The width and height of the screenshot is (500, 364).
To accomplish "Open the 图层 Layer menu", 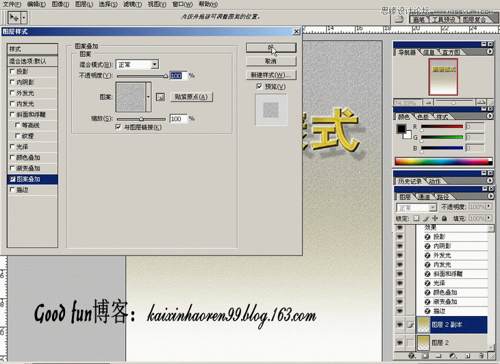I will 84,4.
